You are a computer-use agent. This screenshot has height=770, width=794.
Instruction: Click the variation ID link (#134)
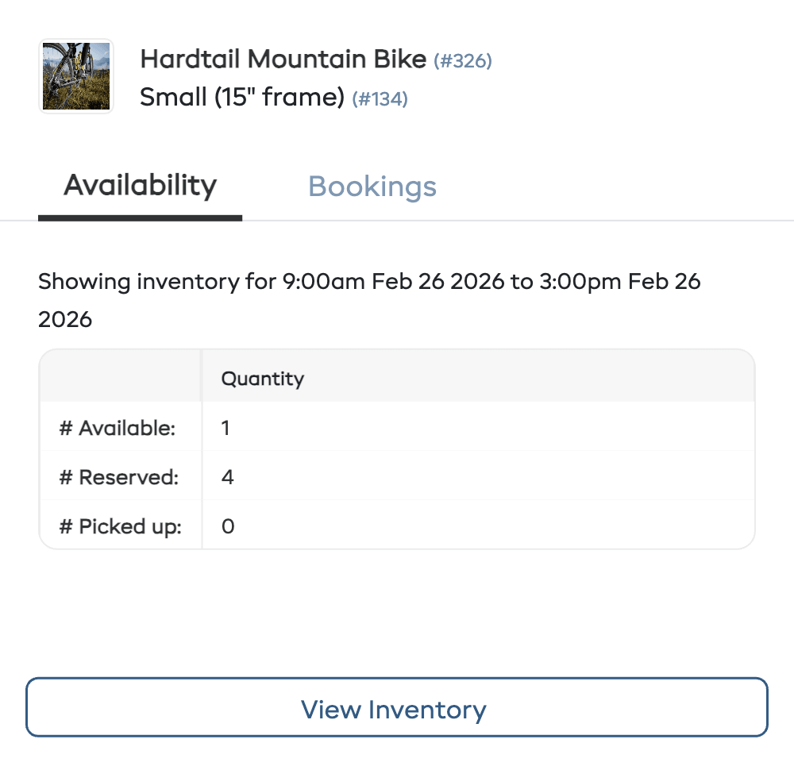pos(380,99)
